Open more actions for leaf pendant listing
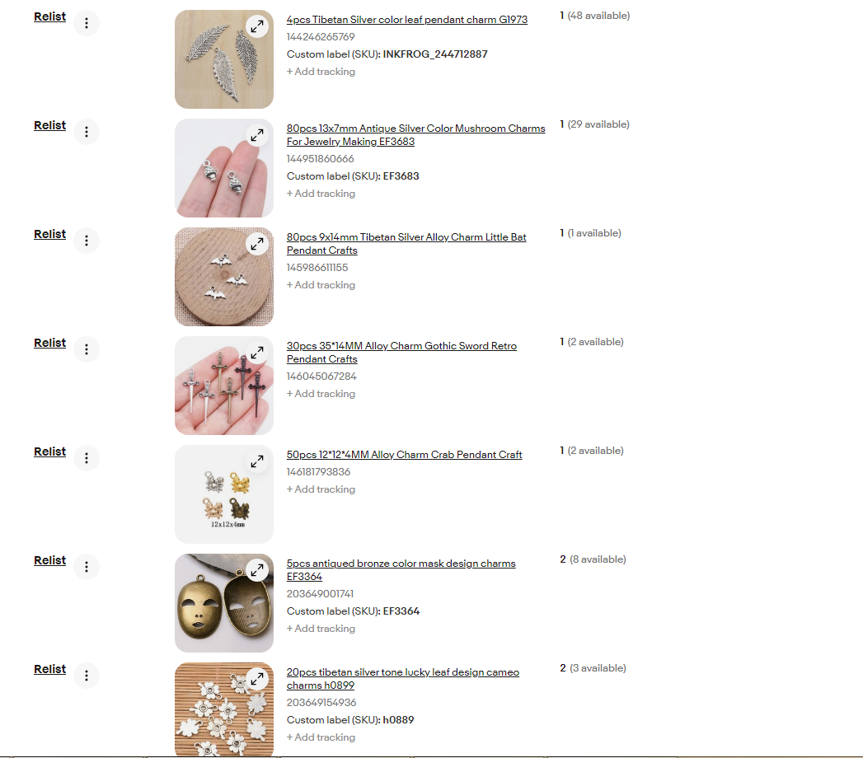 [x=87, y=23]
